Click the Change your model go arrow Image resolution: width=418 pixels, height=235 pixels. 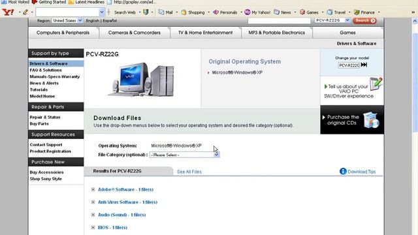coord(364,65)
